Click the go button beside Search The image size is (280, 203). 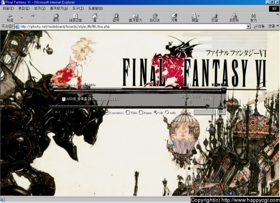pyautogui.click(x=221, y=112)
